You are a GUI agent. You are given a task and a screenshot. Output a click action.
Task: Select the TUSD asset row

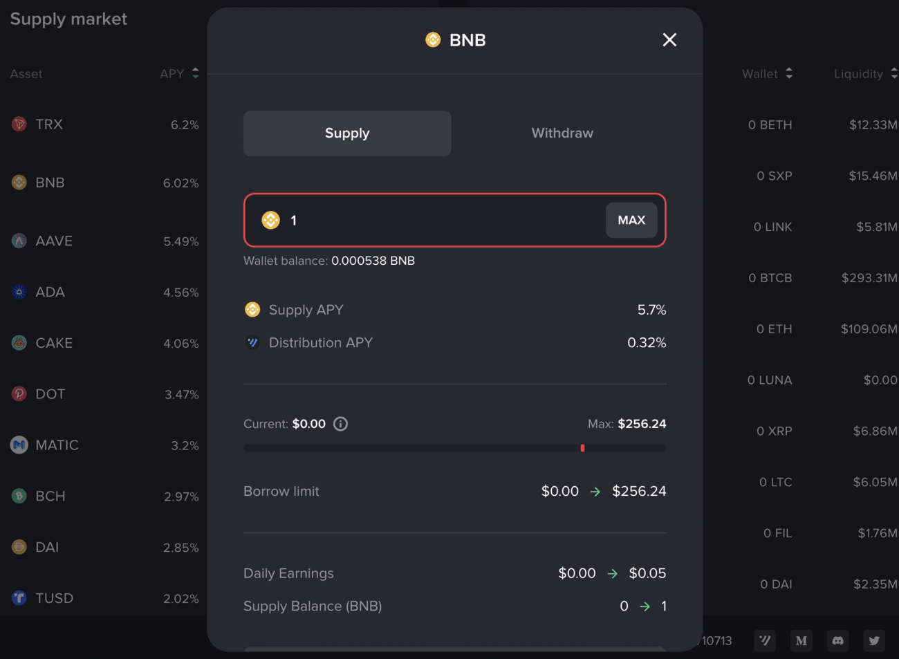click(104, 598)
